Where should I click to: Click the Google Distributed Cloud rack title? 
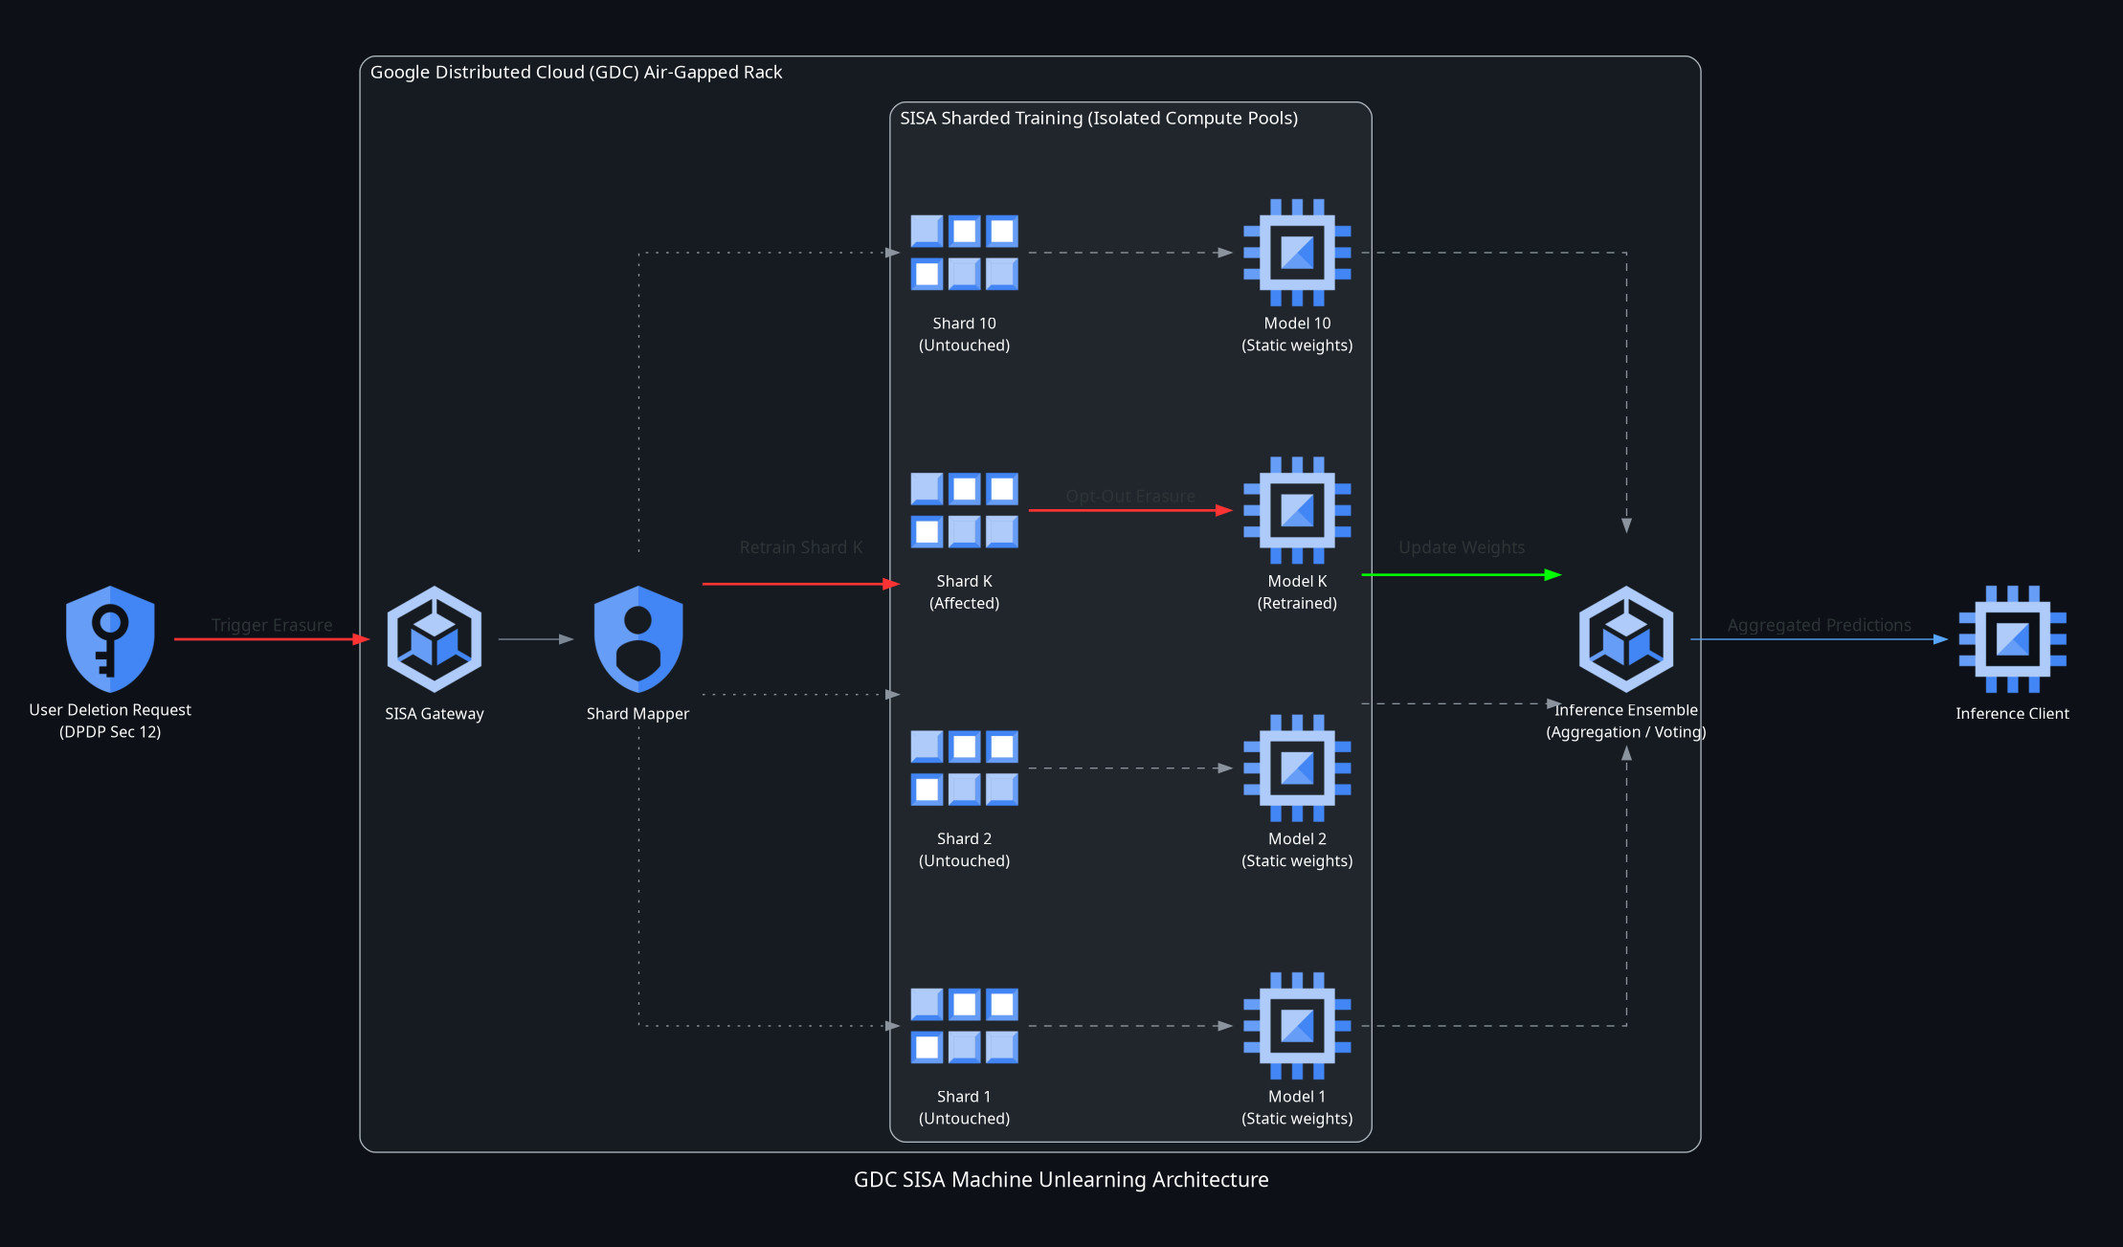(x=576, y=72)
